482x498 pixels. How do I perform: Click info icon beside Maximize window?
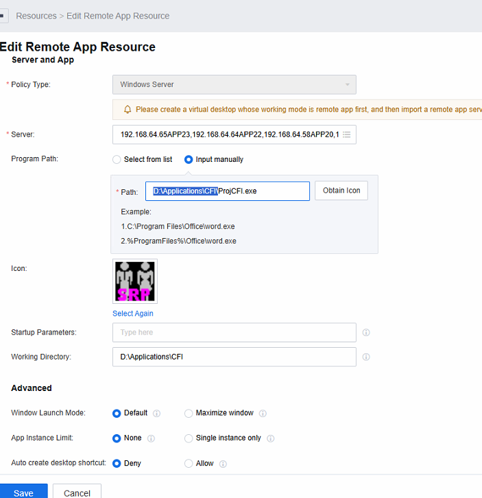tap(263, 414)
